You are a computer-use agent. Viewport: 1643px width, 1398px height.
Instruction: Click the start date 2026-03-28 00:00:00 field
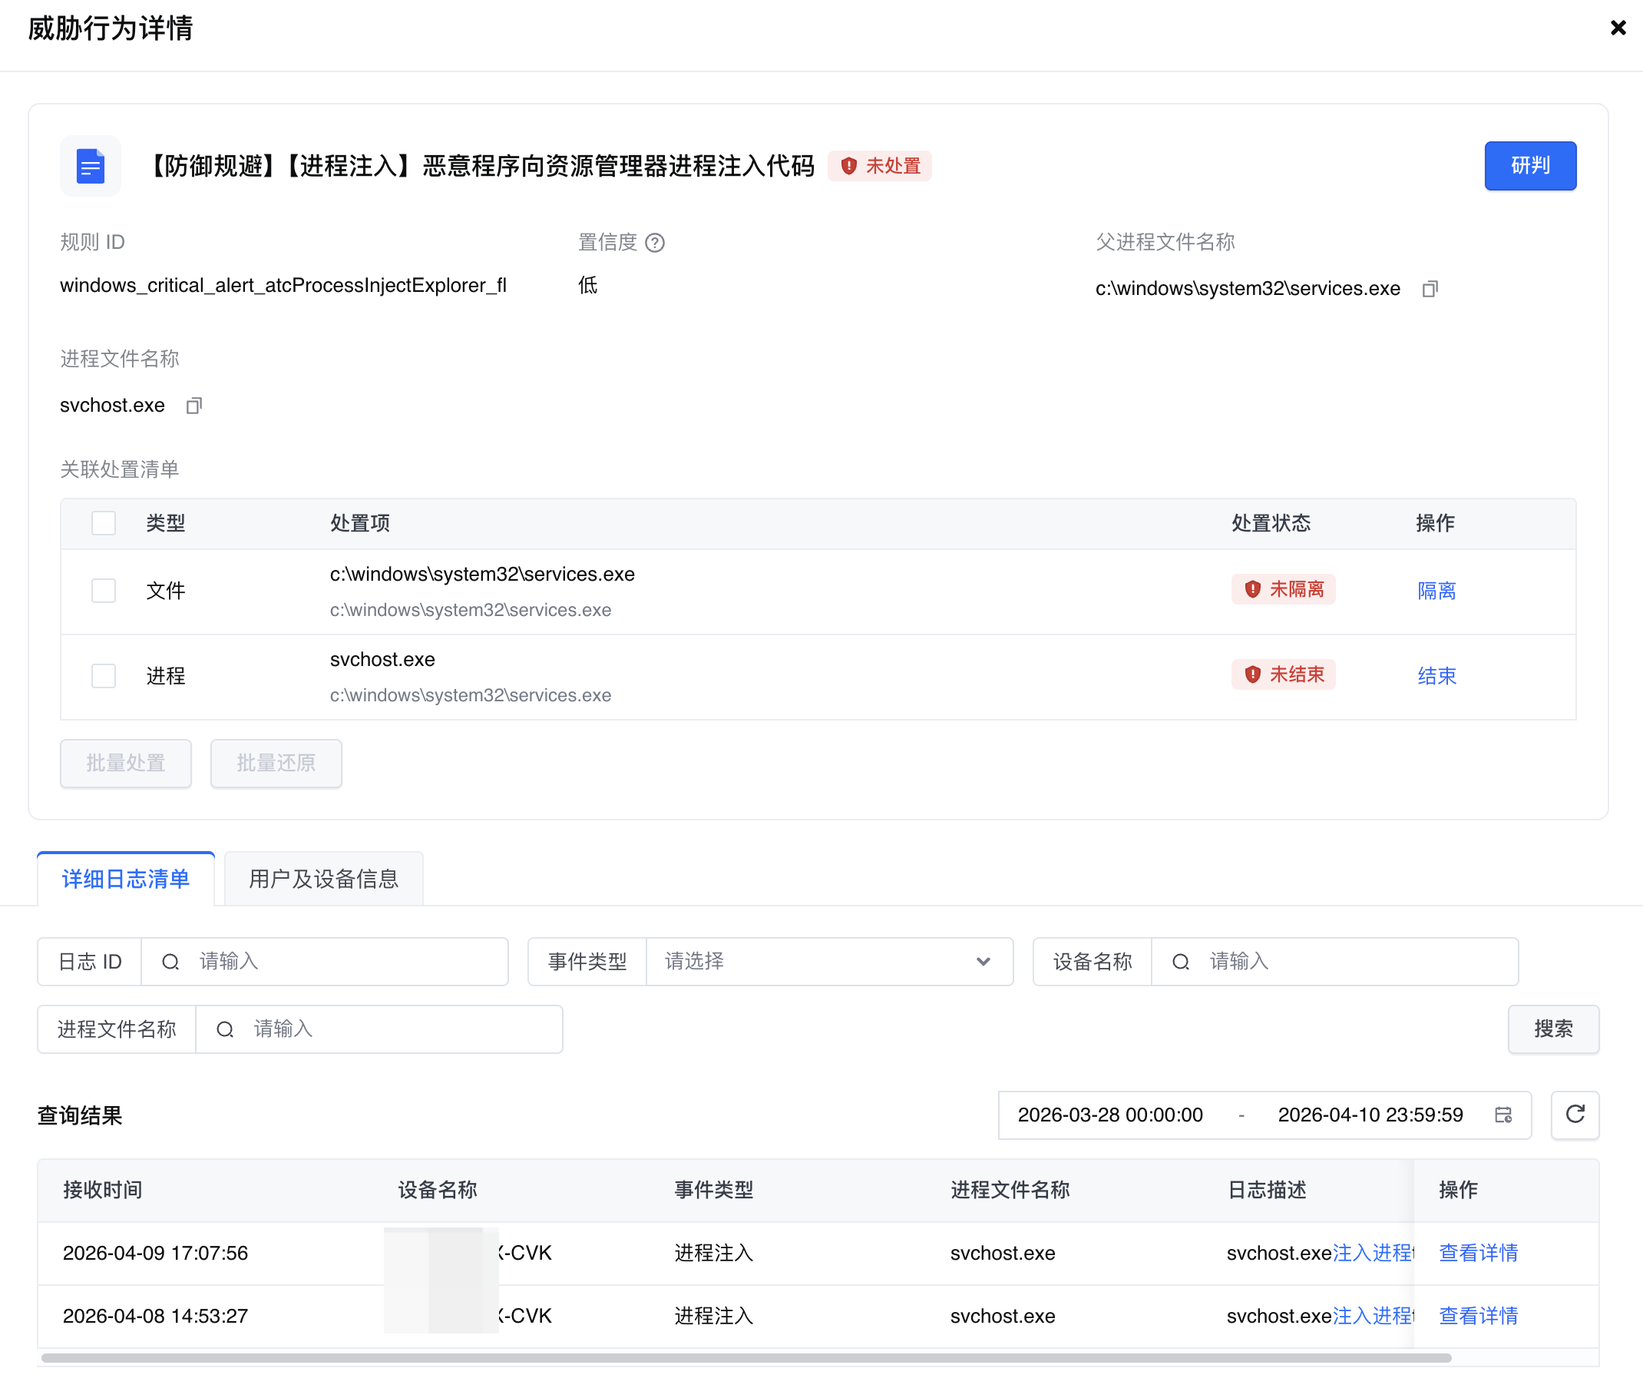[x=1110, y=1115]
